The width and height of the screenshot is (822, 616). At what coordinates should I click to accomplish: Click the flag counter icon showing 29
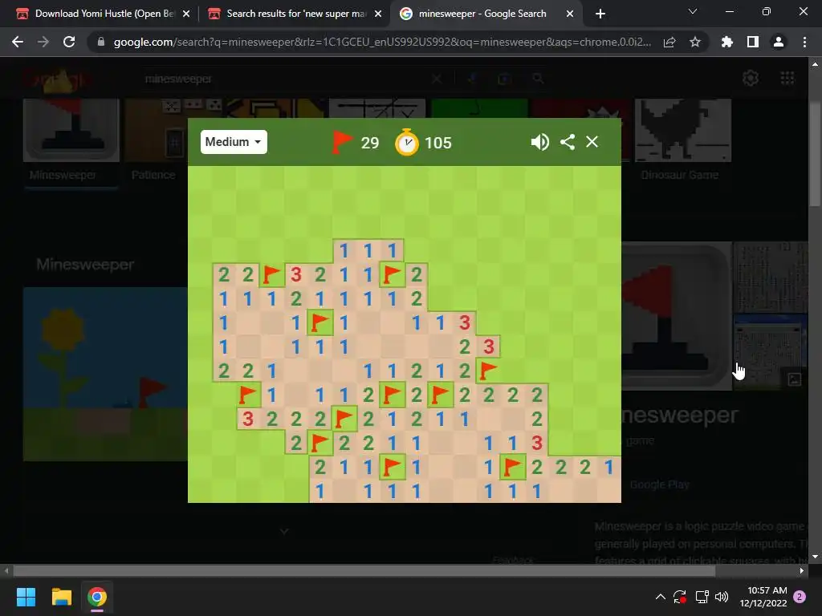tap(342, 142)
